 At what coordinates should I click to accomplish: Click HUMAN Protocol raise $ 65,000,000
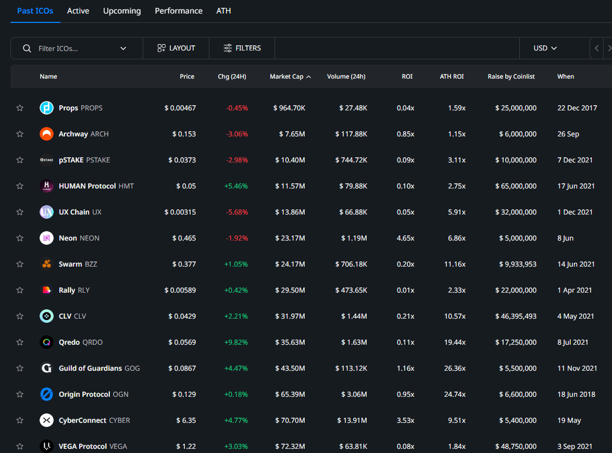point(516,186)
